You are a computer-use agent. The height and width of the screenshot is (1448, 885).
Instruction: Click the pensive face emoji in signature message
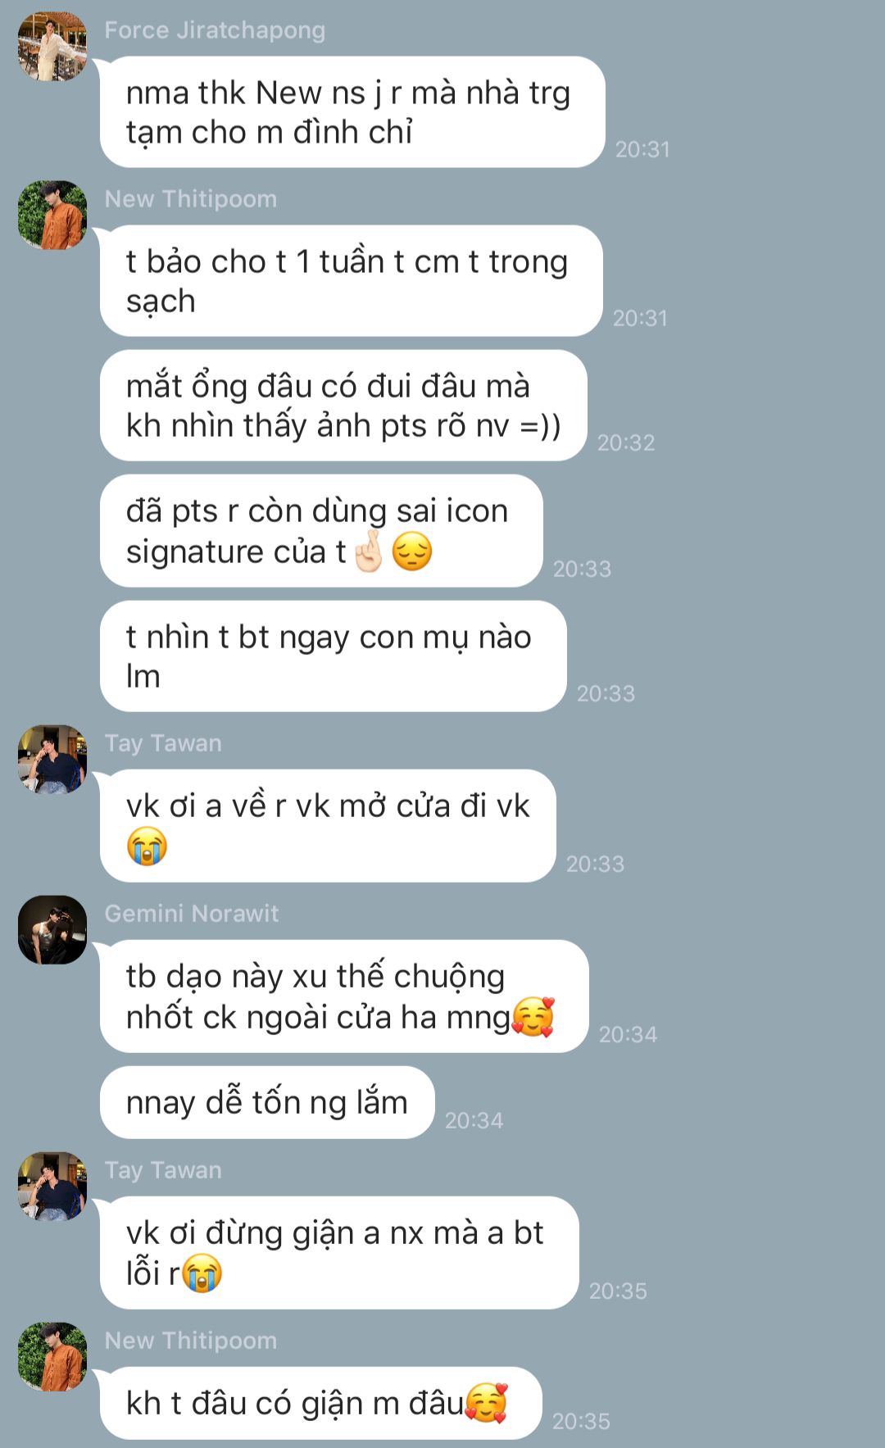pos(411,552)
